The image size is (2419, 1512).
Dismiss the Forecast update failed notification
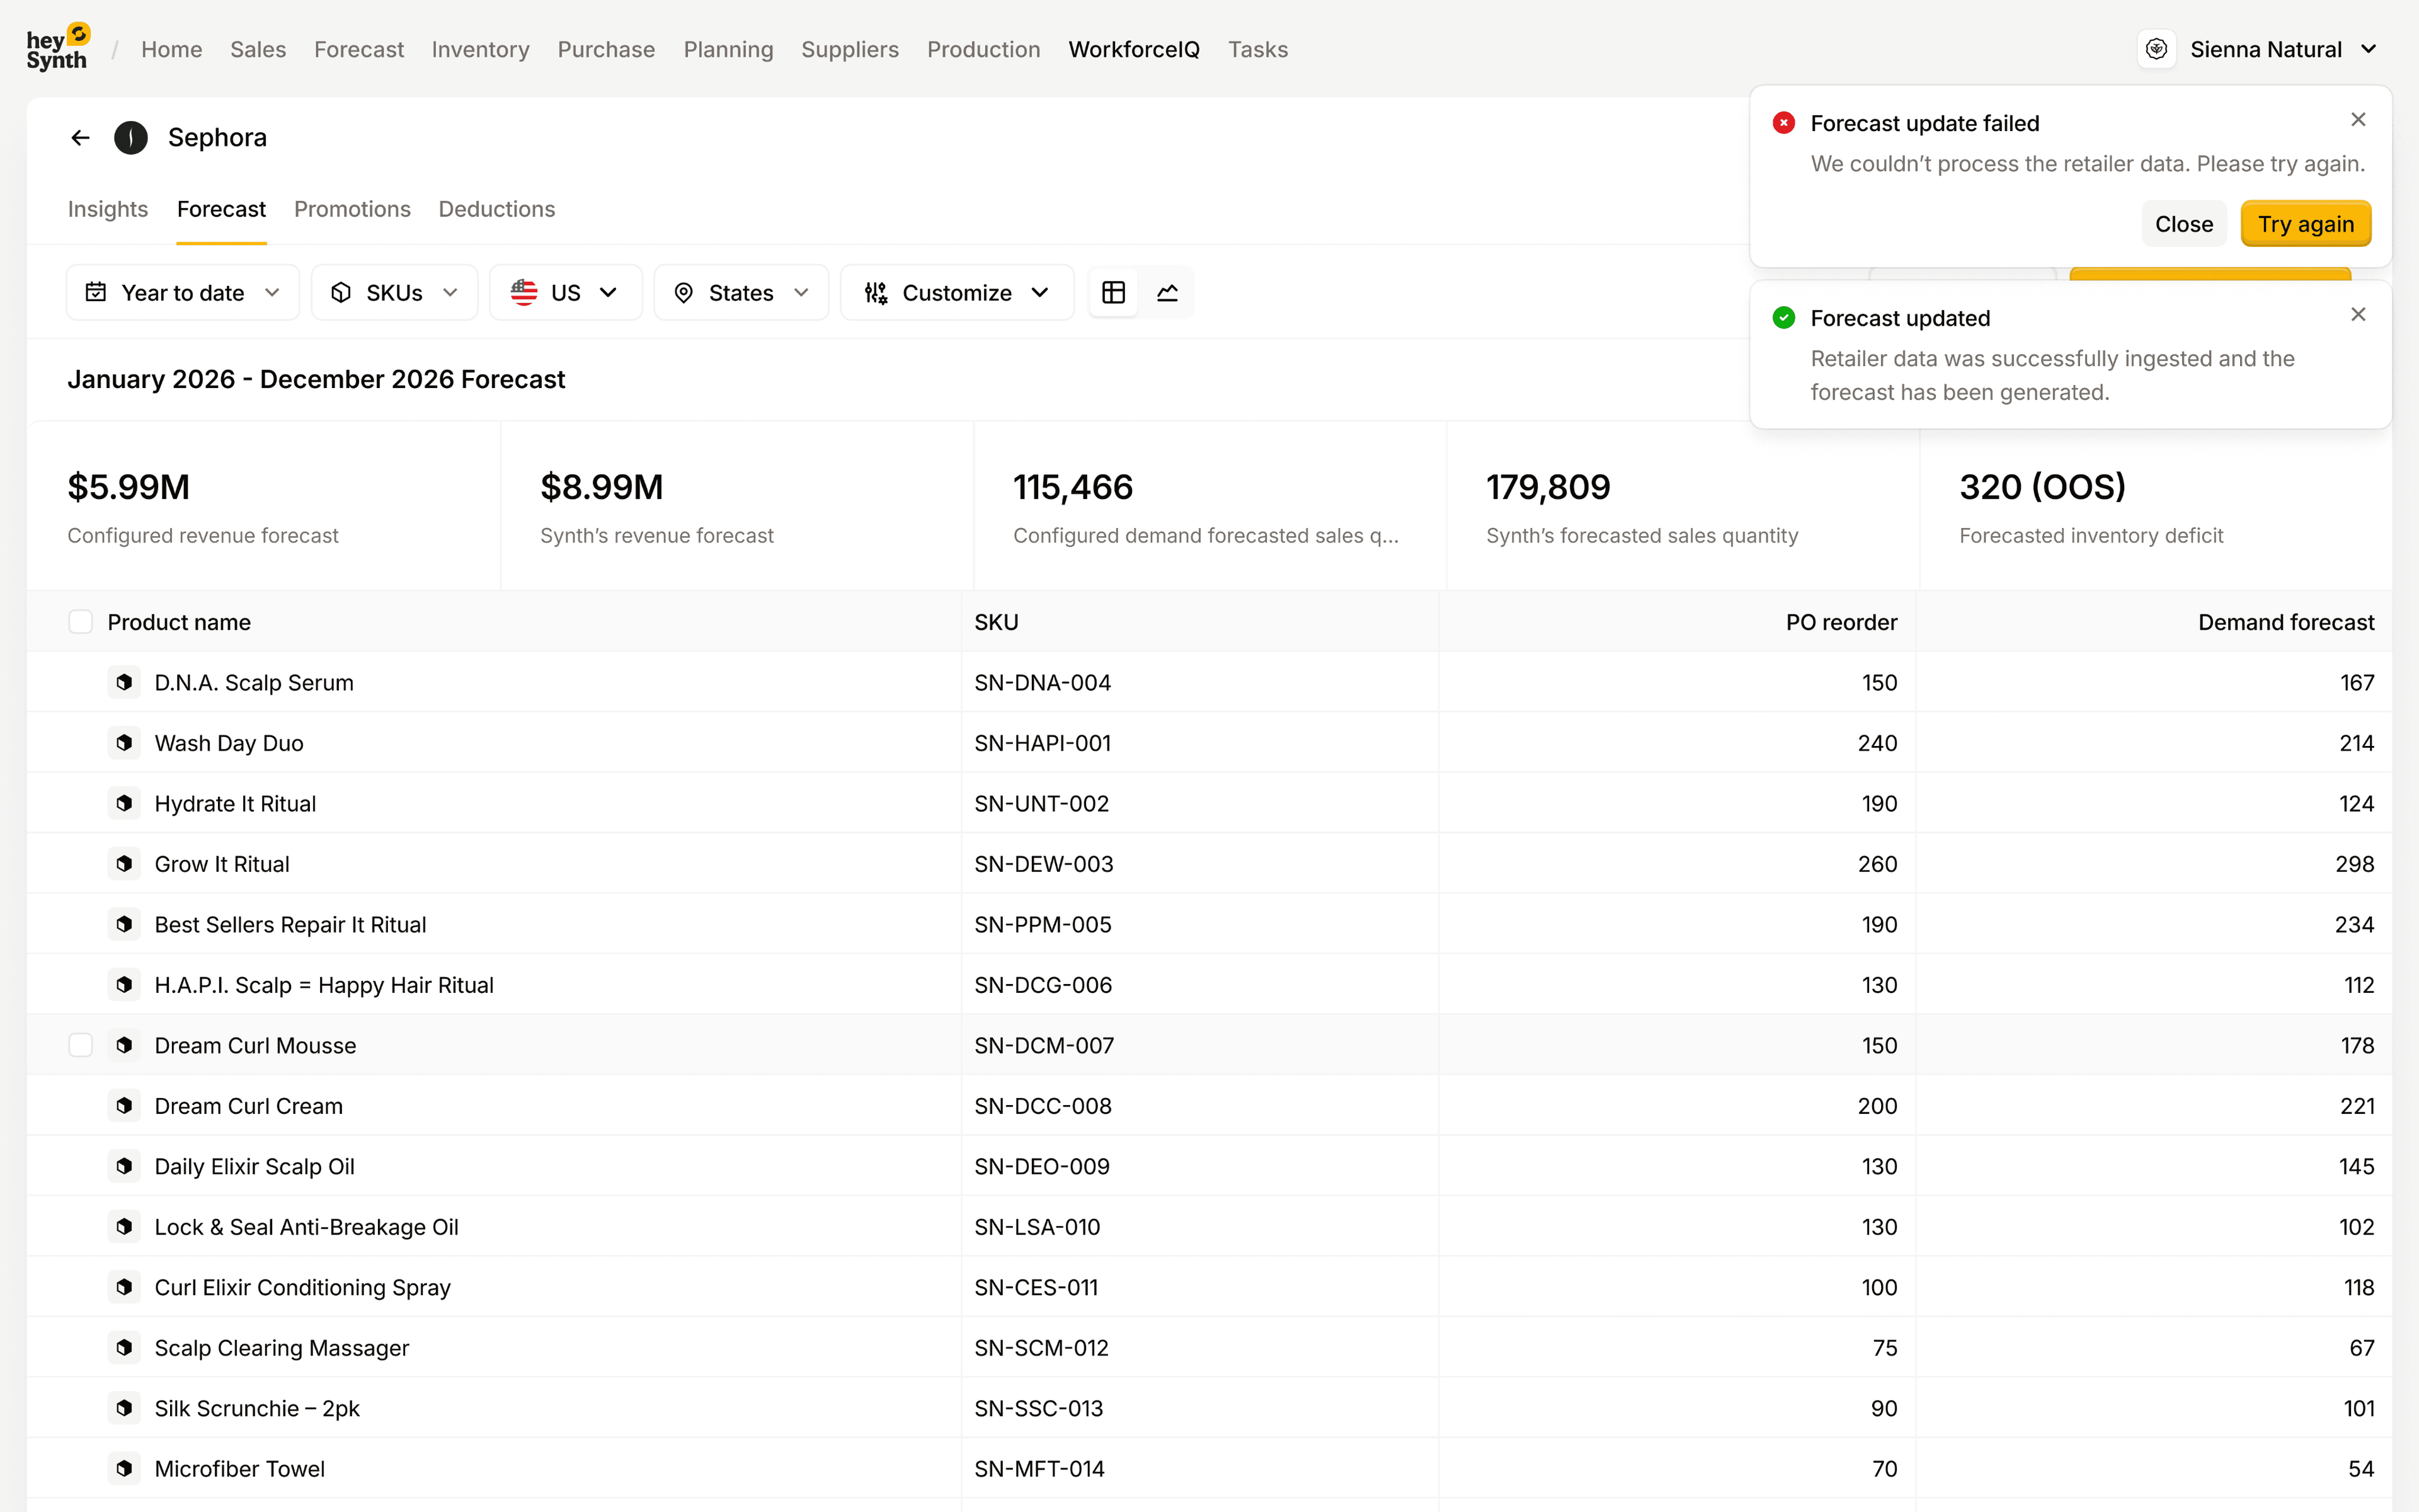(2358, 120)
